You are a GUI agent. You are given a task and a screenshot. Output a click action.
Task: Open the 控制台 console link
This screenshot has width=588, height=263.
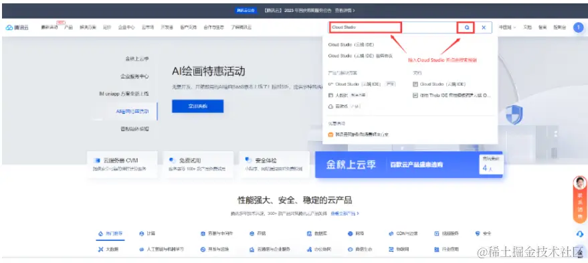click(559, 27)
